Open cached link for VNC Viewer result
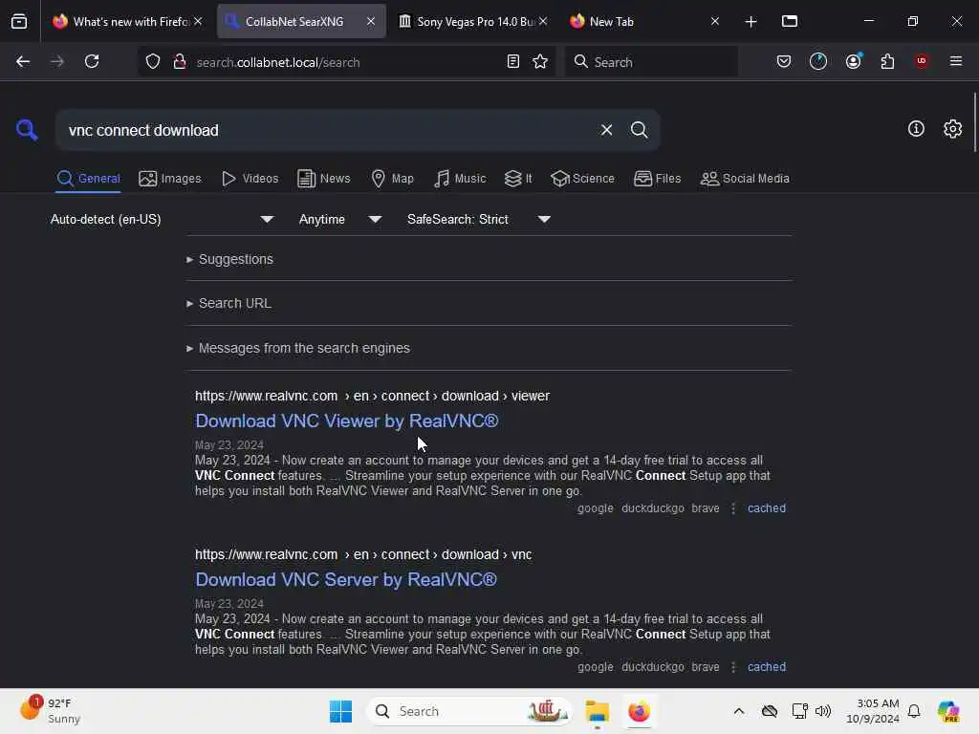Screen dimensions: 979x734 tap(767, 508)
